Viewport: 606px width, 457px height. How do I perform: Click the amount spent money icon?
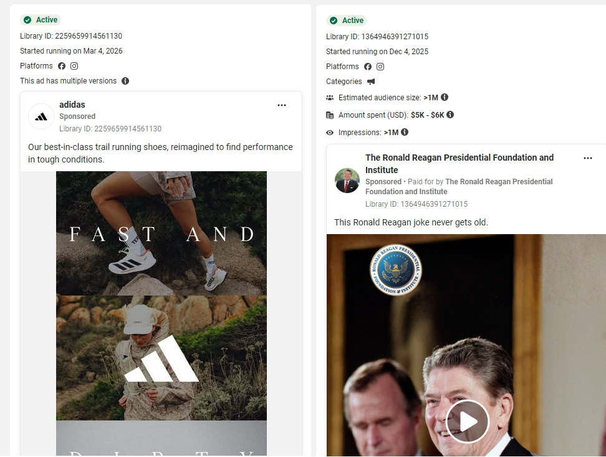[x=329, y=116]
